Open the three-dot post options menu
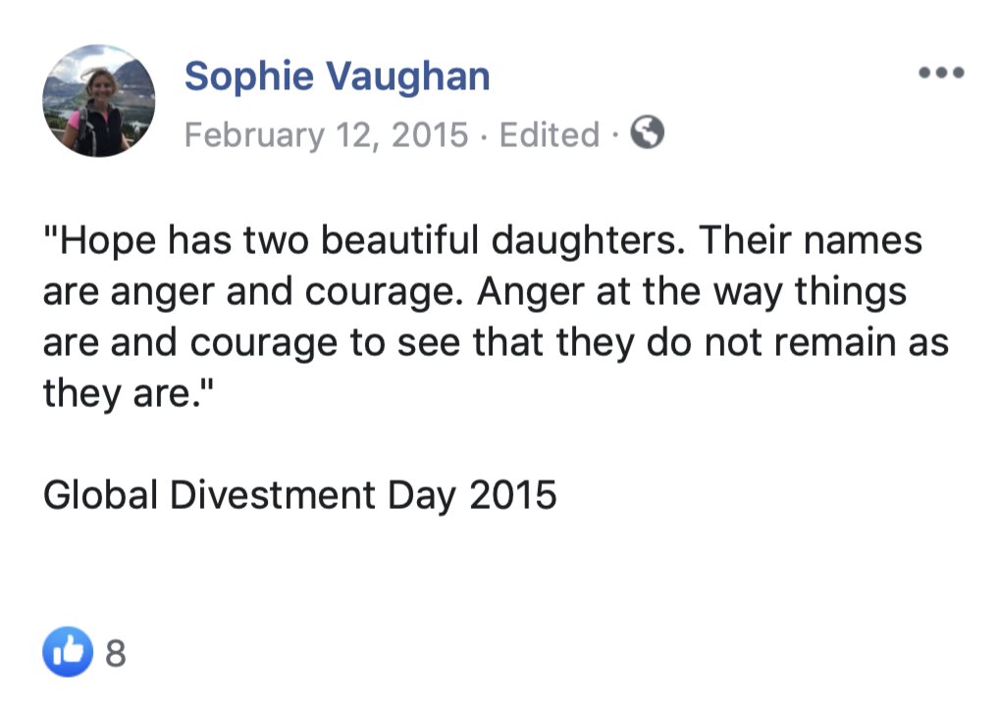Screen dimensions: 997x704 (x=942, y=73)
